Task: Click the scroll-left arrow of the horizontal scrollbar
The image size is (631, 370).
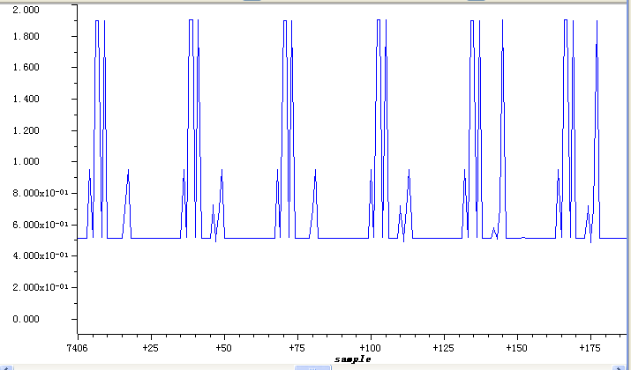Action: 6,367
